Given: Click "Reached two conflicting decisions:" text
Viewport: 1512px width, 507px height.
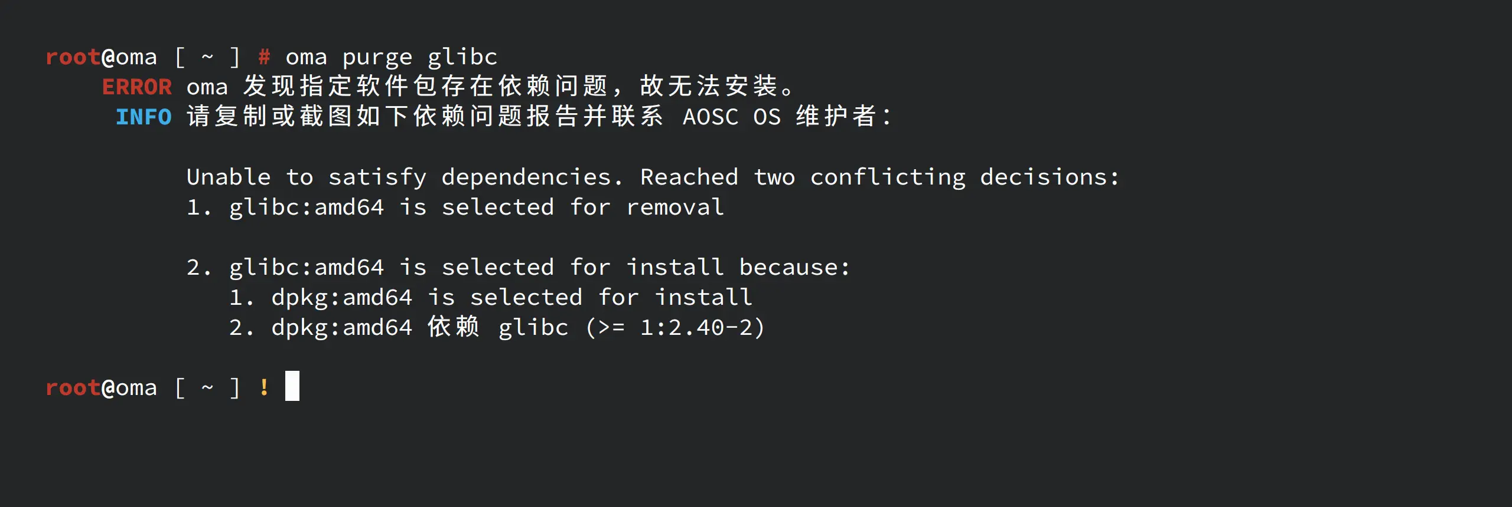Looking at the screenshot, I should [879, 177].
